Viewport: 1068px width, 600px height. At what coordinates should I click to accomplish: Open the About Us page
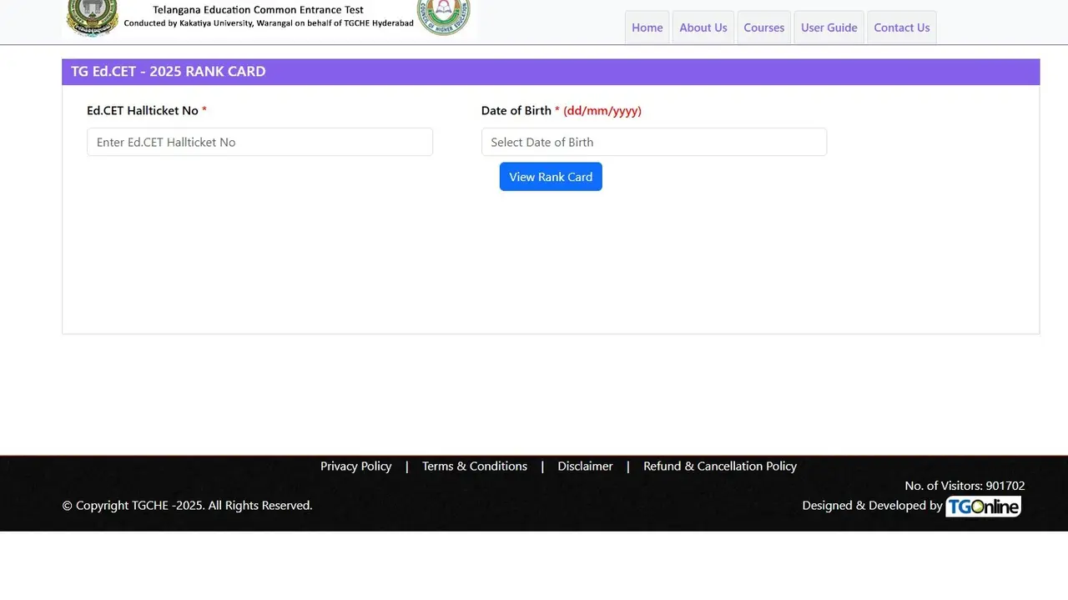pos(703,27)
